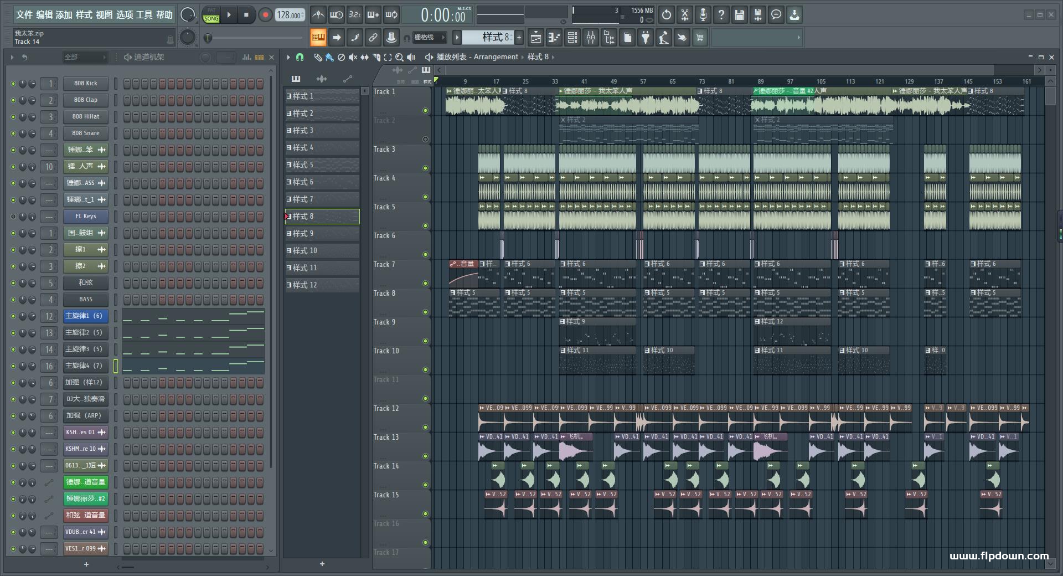The image size is (1063, 576).
Task: Click the master volume knob
Action: pyautogui.click(x=188, y=15)
